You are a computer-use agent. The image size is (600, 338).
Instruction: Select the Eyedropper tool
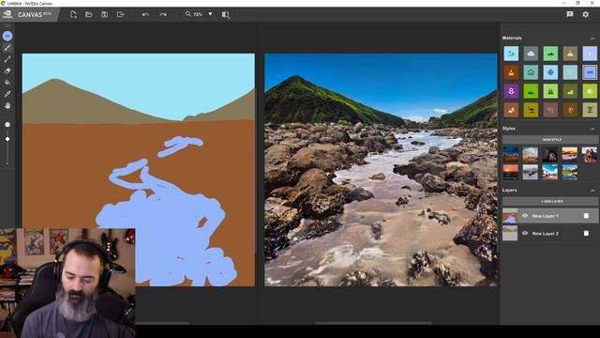tap(7, 94)
